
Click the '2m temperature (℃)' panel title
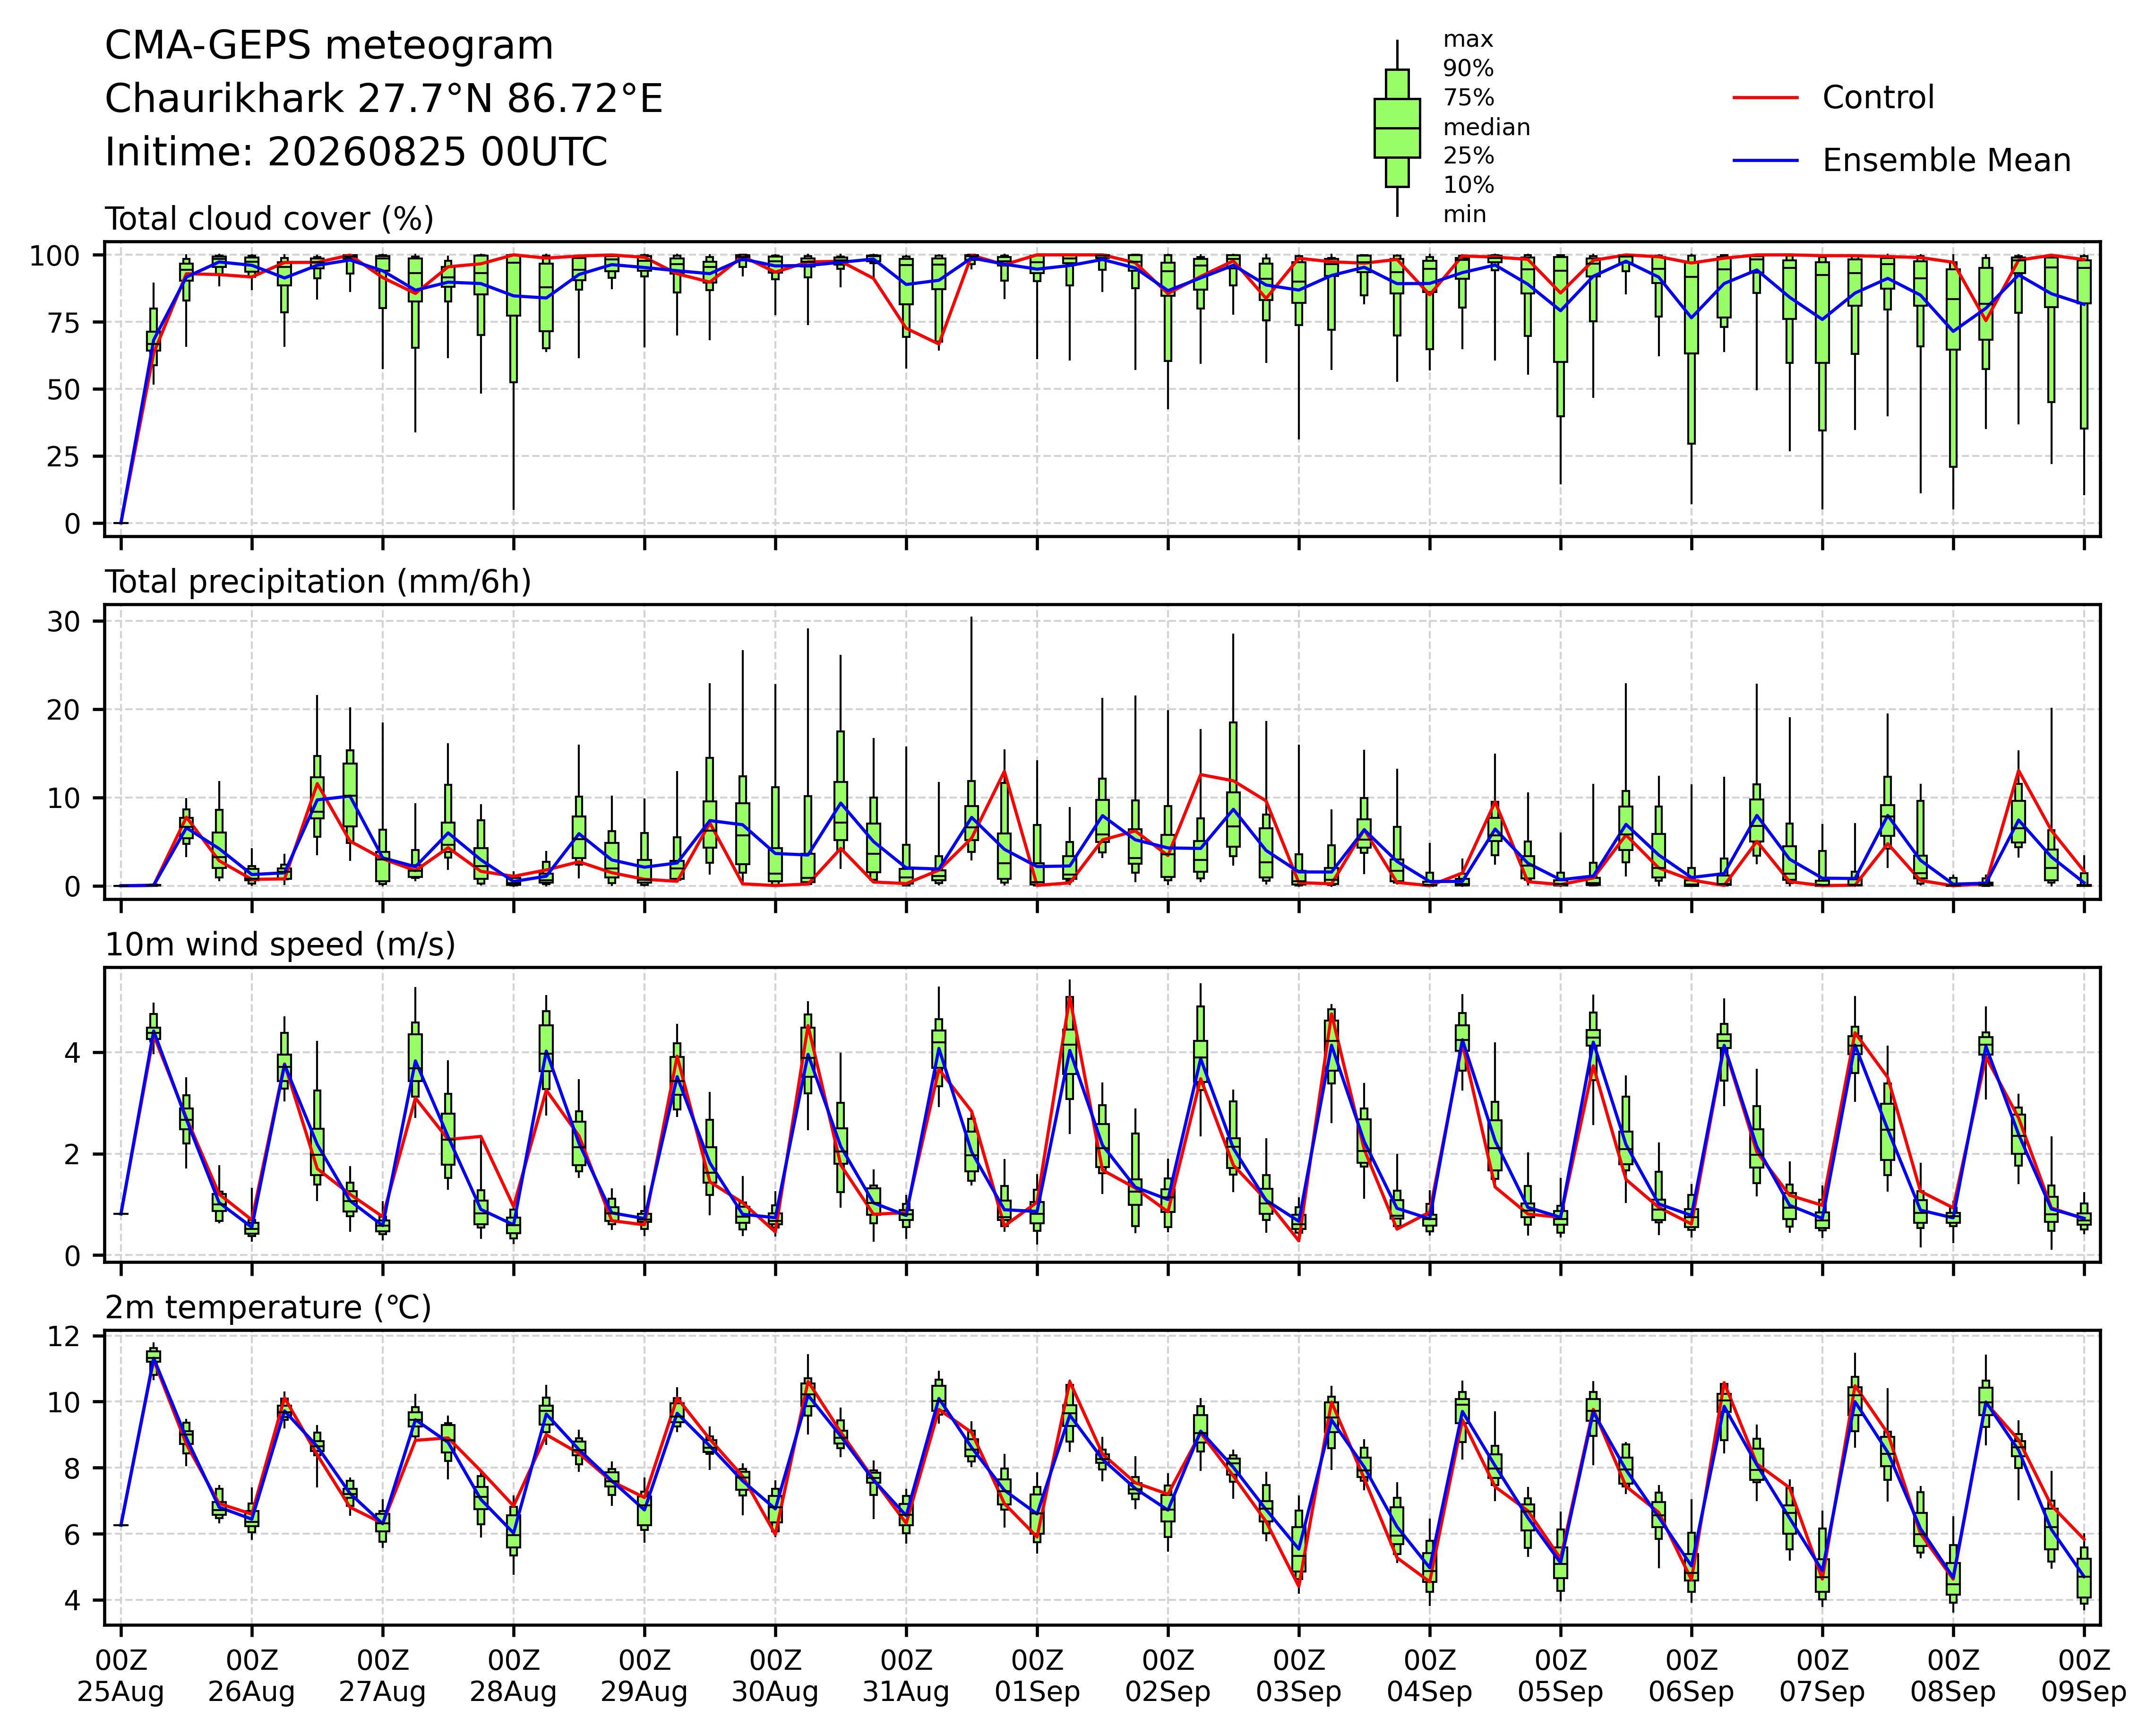click(x=268, y=1308)
